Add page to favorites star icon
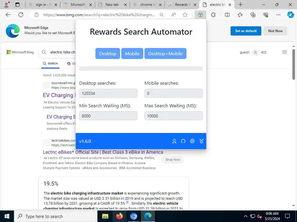 (x=185, y=15)
